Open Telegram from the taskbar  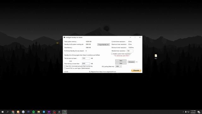[44, 112]
